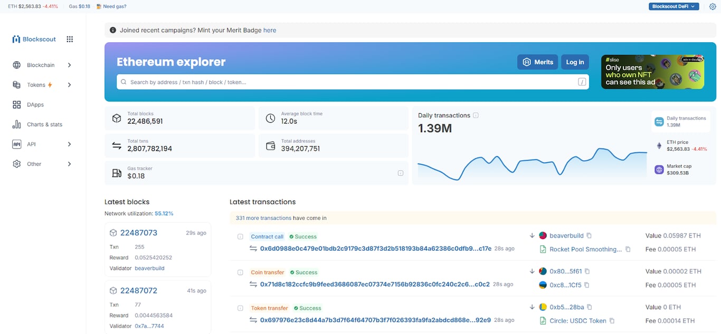This screenshot has width=721, height=334.
Task: Click the slash shortcut icon in search bar
Action: pyautogui.click(x=582, y=82)
